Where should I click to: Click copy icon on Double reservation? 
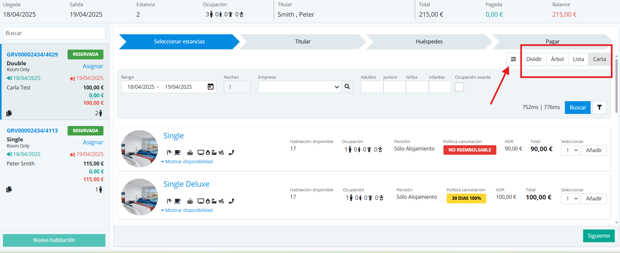tap(9, 113)
